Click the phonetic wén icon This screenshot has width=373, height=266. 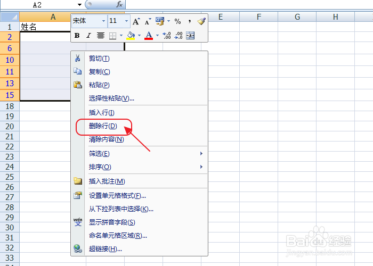coord(78,222)
